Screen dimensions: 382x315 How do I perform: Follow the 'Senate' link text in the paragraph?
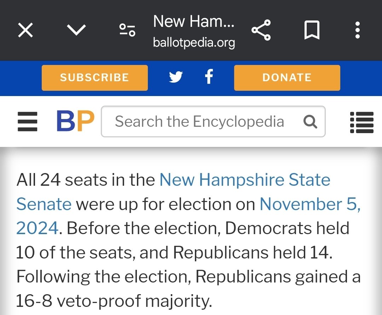(44, 204)
